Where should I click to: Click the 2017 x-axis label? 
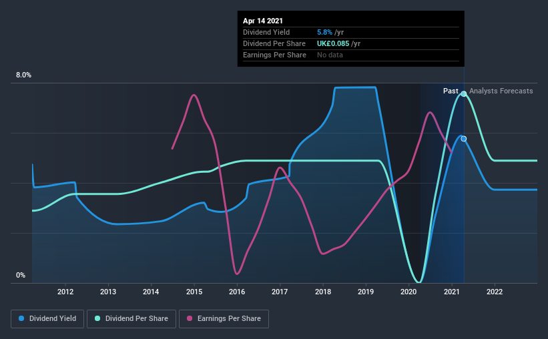[x=280, y=292]
